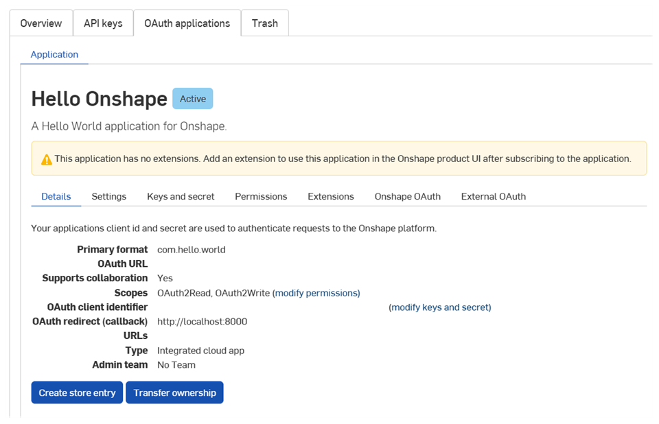Open the Trash tab
The image size is (659, 424).
point(265,23)
